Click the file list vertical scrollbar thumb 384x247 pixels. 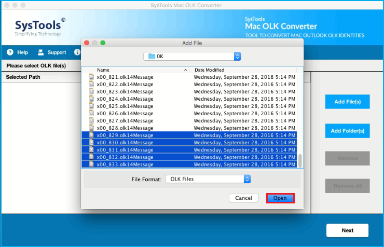click(300, 160)
